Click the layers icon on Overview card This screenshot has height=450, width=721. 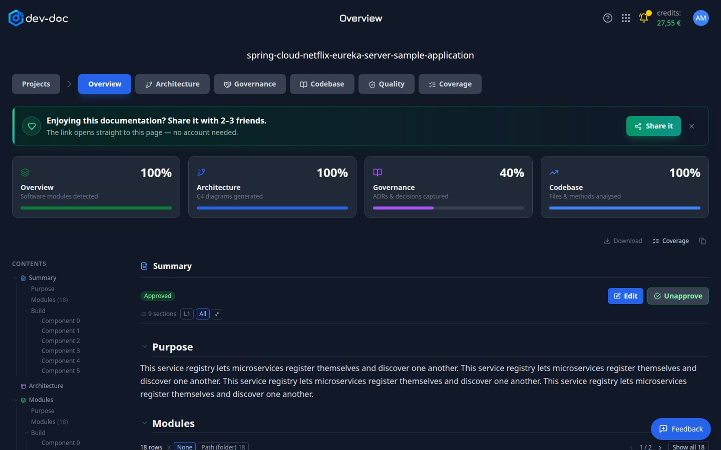pos(25,172)
